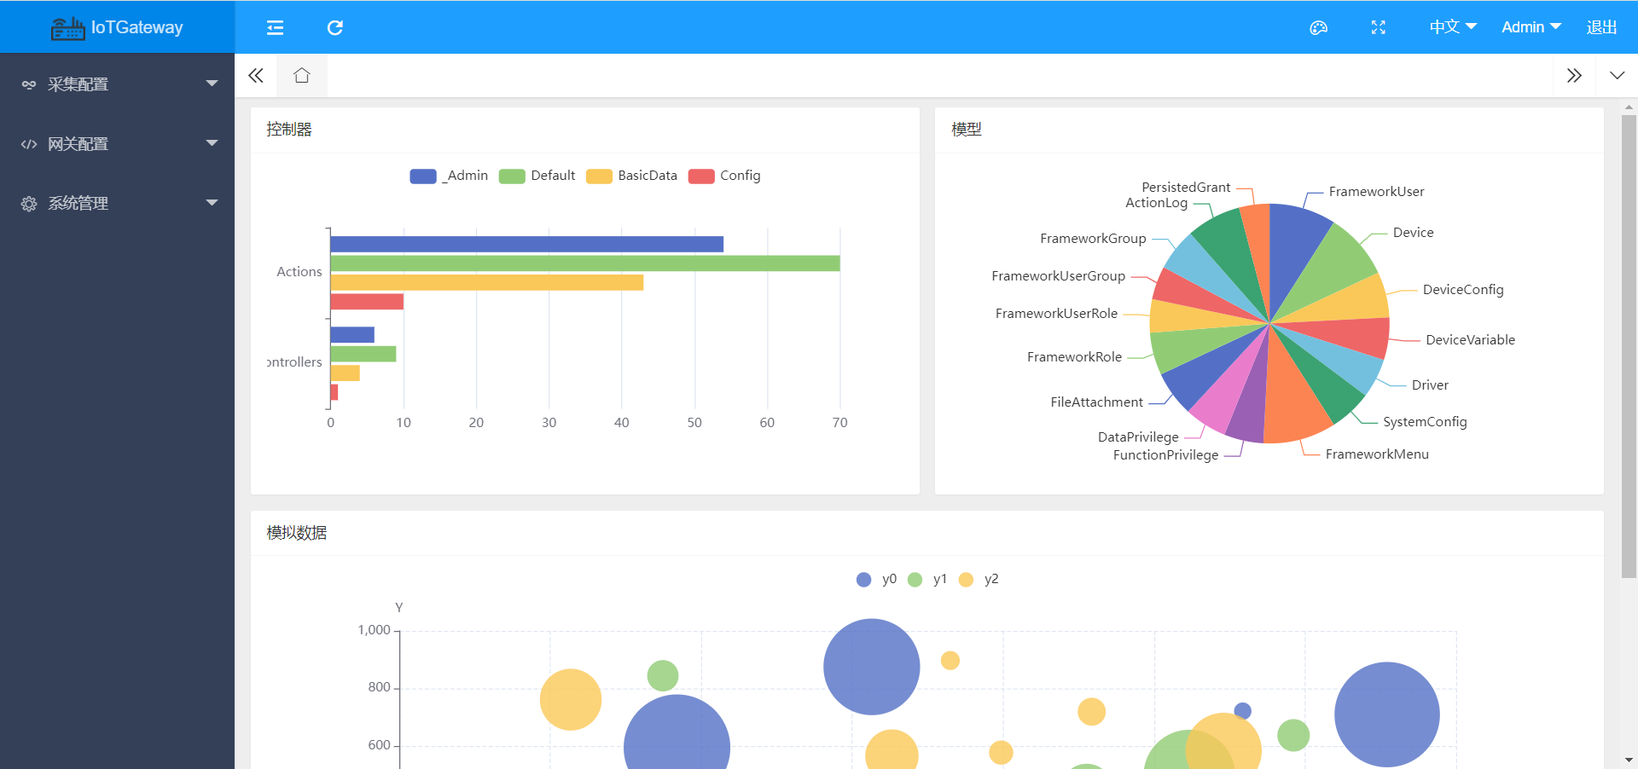Select the home tab icon
This screenshot has width=1638, height=769.
(x=301, y=76)
